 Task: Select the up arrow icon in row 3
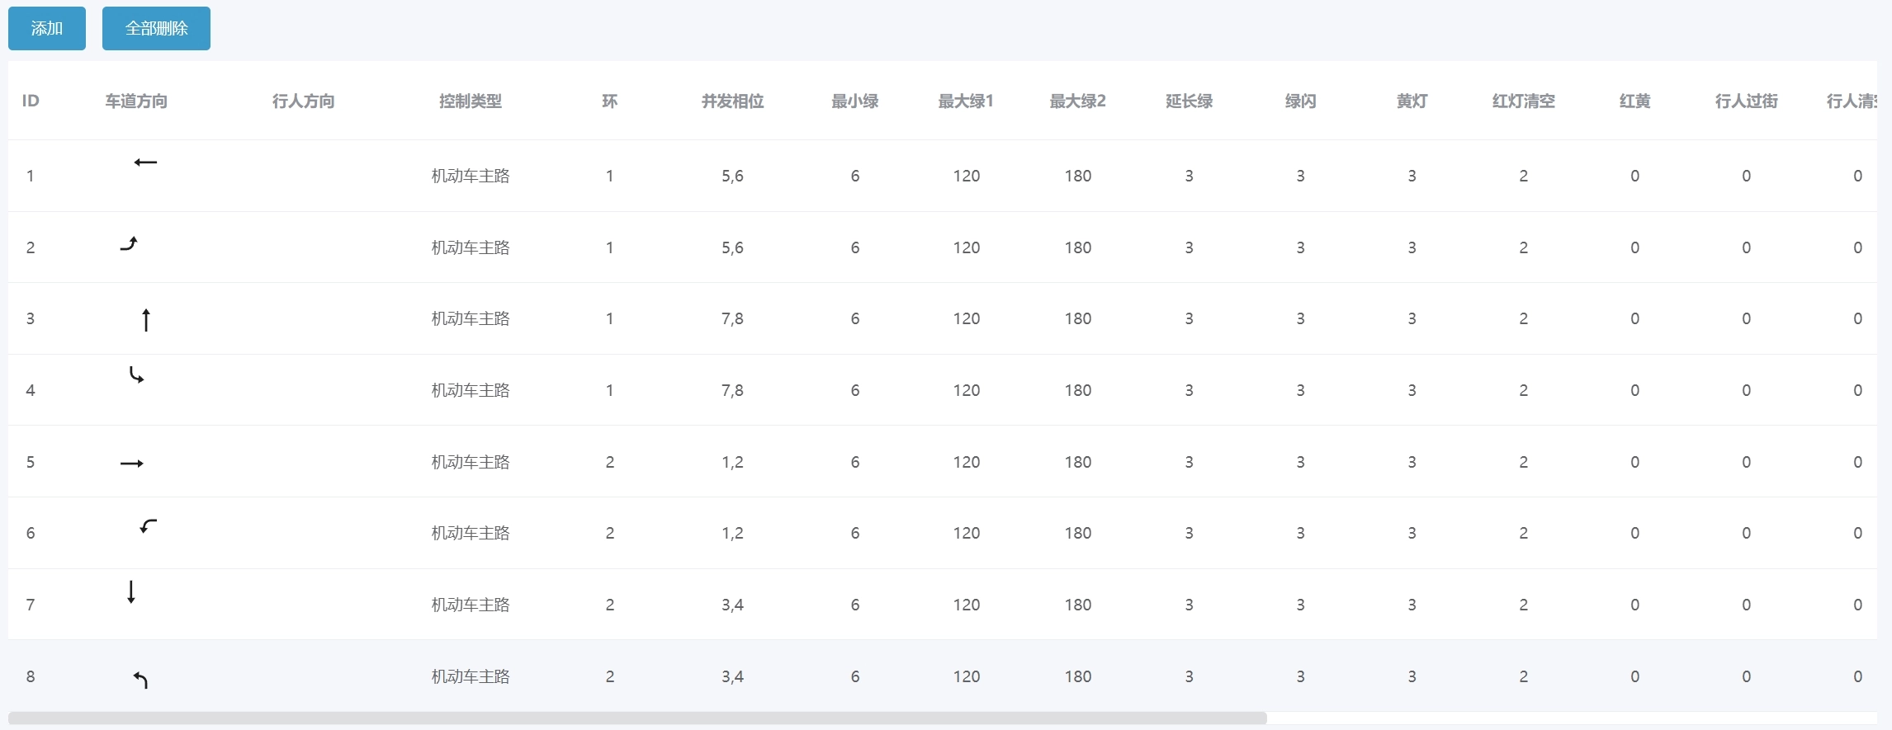146,319
